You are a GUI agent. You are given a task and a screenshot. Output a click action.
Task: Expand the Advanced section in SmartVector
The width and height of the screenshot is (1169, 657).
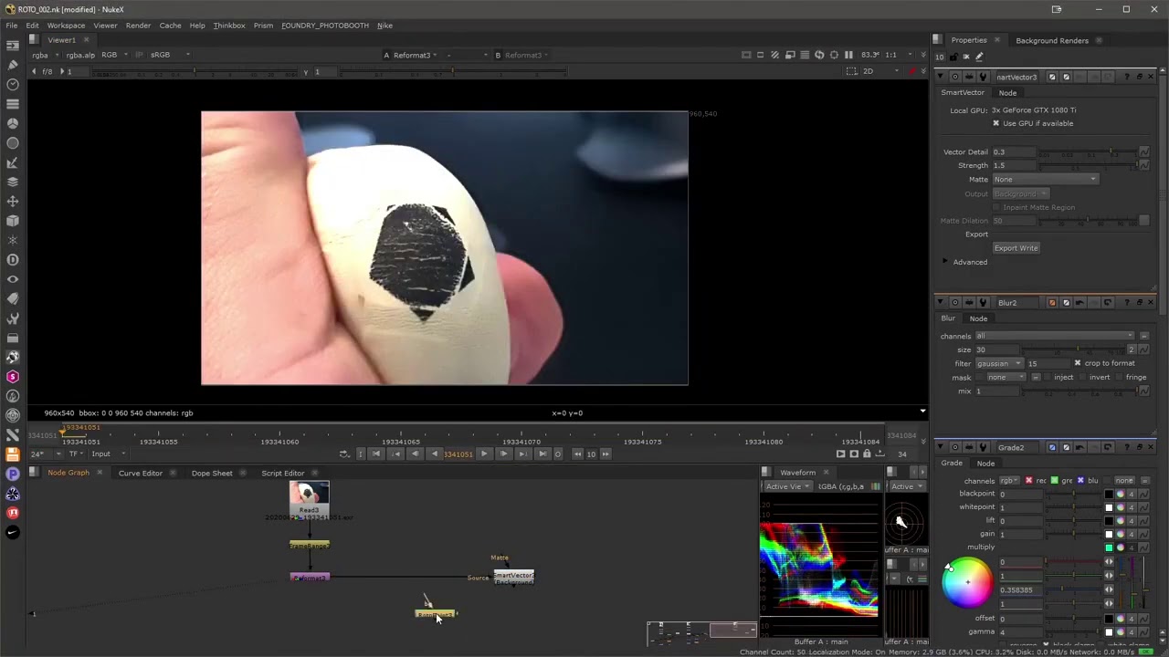[945, 262]
